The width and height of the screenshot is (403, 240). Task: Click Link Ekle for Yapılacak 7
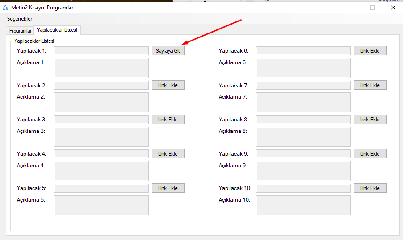370,85
